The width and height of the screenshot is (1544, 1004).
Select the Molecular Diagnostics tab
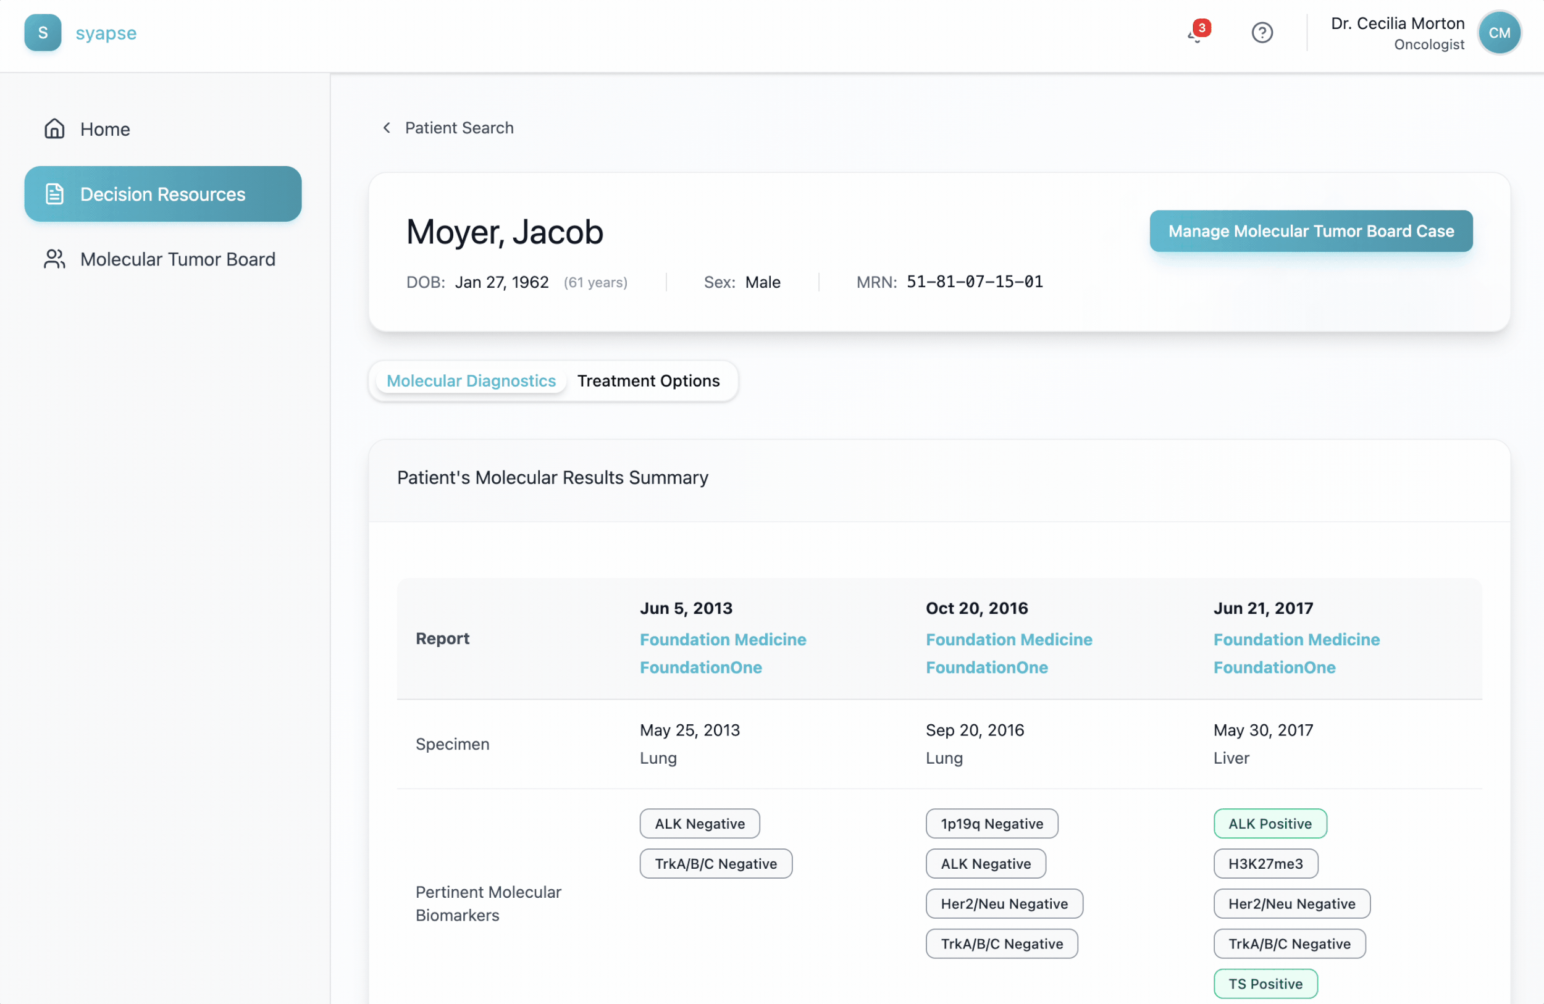[x=471, y=381]
